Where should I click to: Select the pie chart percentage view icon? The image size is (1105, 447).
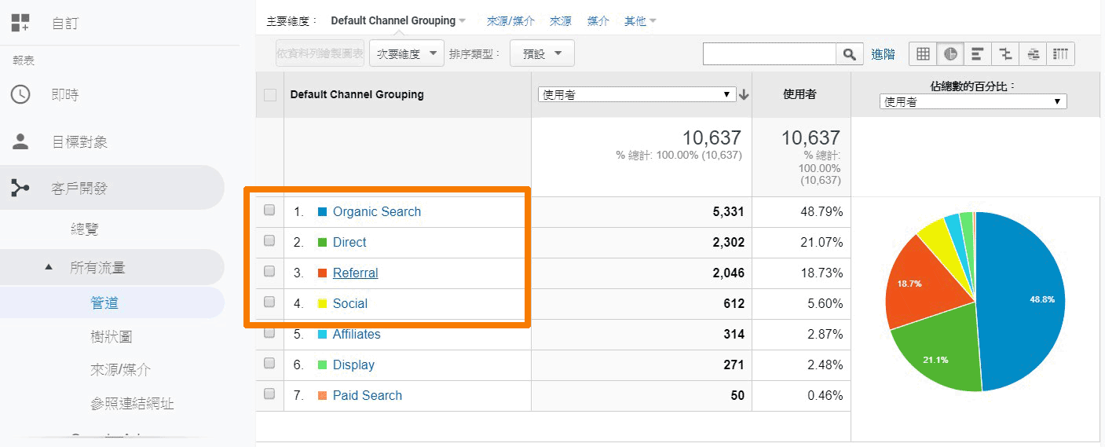[950, 53]
